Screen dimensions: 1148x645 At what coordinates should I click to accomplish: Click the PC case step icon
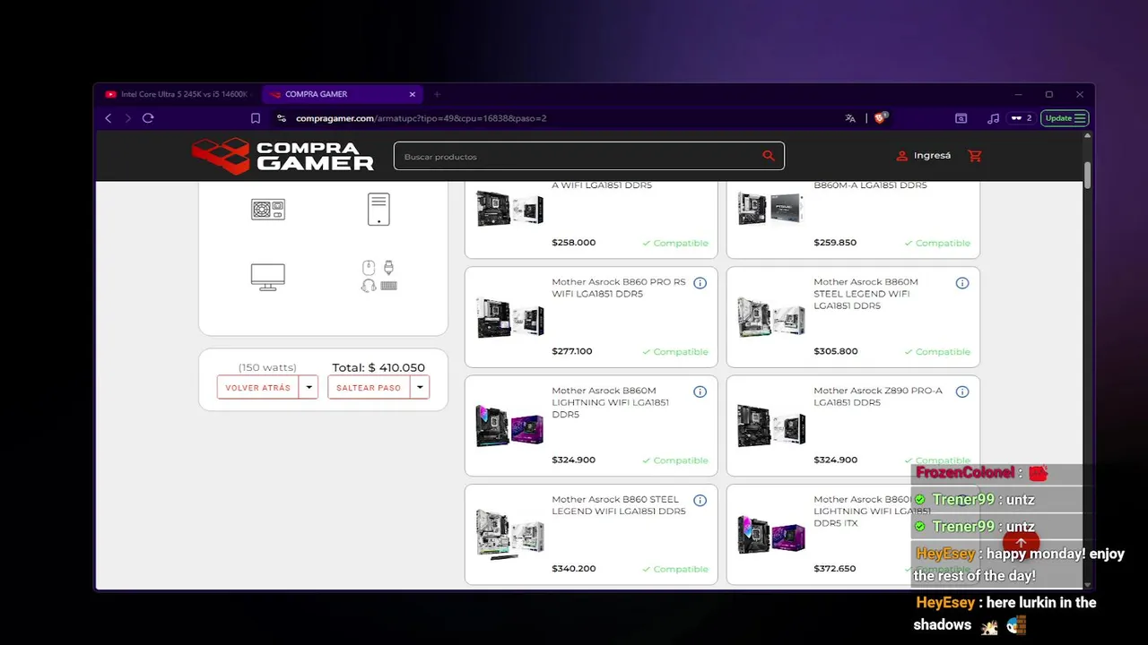[378, 210]
